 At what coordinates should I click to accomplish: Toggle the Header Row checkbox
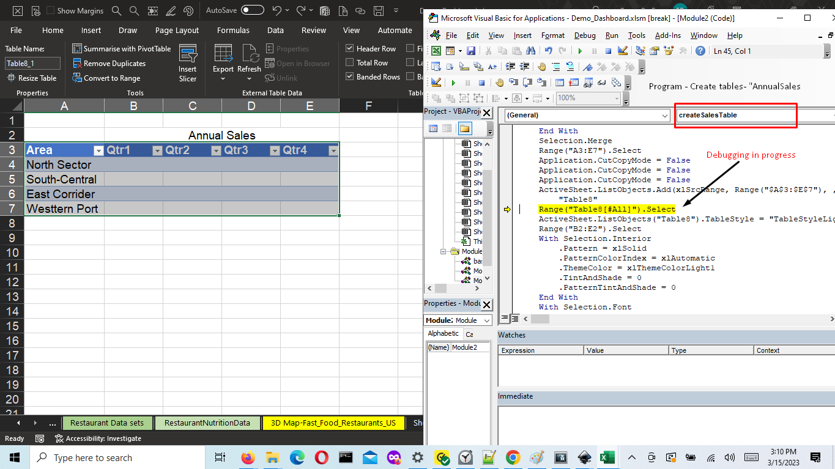pyautogui.click(x=350, y=48)
